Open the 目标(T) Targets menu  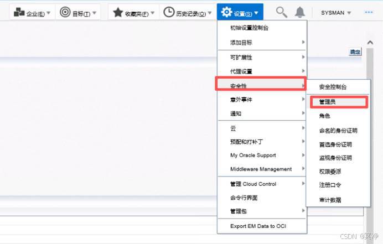point(78,12)
